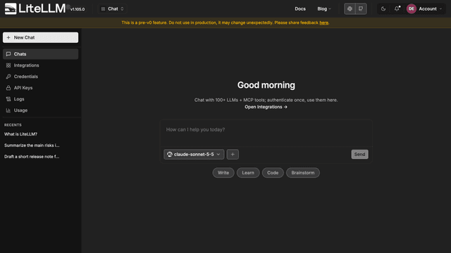Choose the Brainstorm suggestion chip
The image size is (451, 253).
[303, 173]
